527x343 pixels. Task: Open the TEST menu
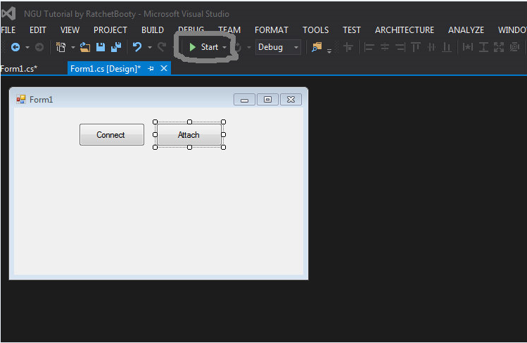[352, 30]
